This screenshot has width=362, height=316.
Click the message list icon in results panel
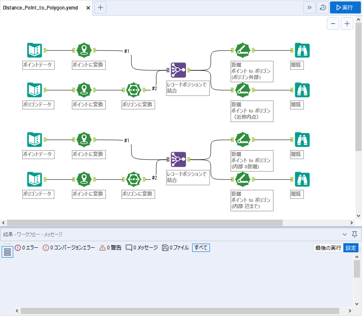(x=7, y=251)
